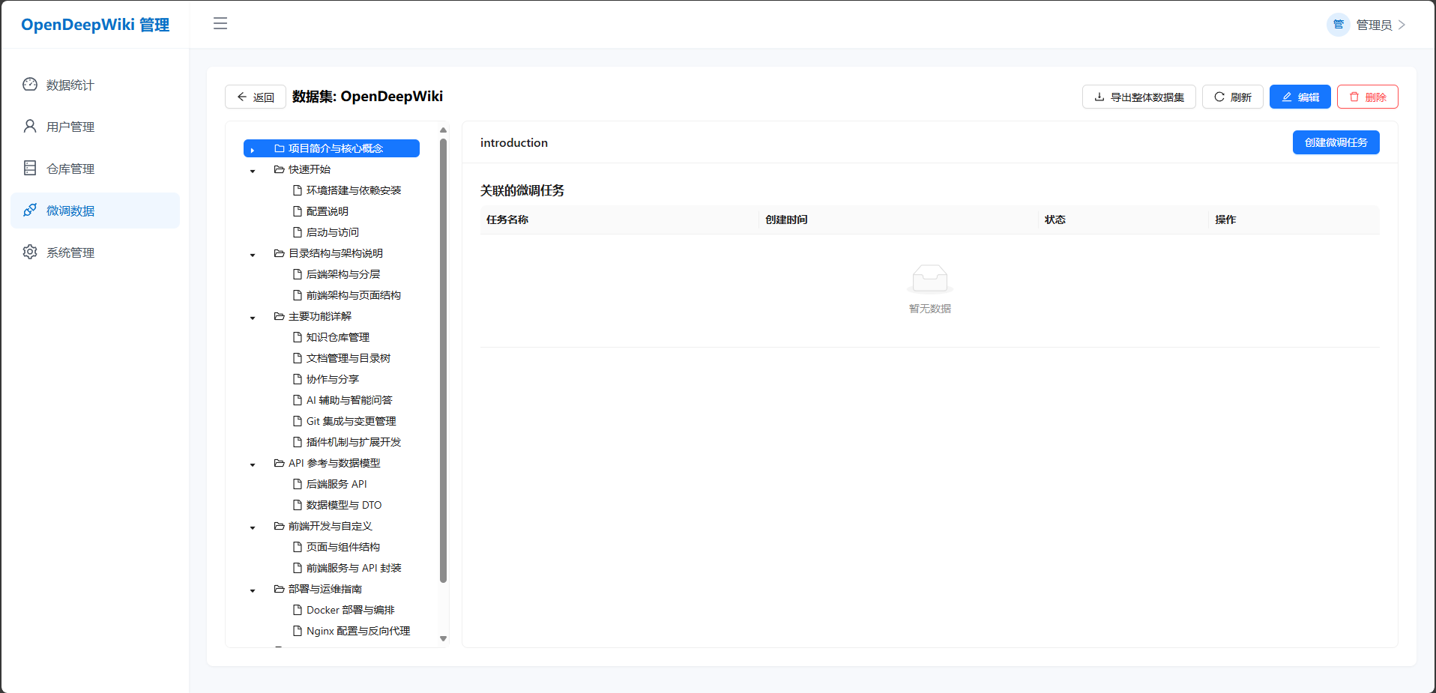
Task: Click the chevron next to 管理员
Action: [x=1402, y=25]
